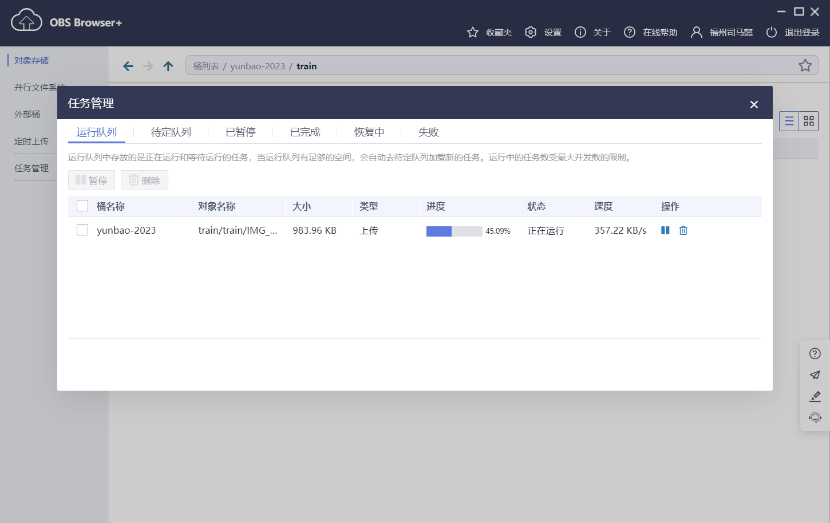This screenshot has height=523, width=830.
Task: Open the 设置 settings gear icon
Action: [530, 32]
